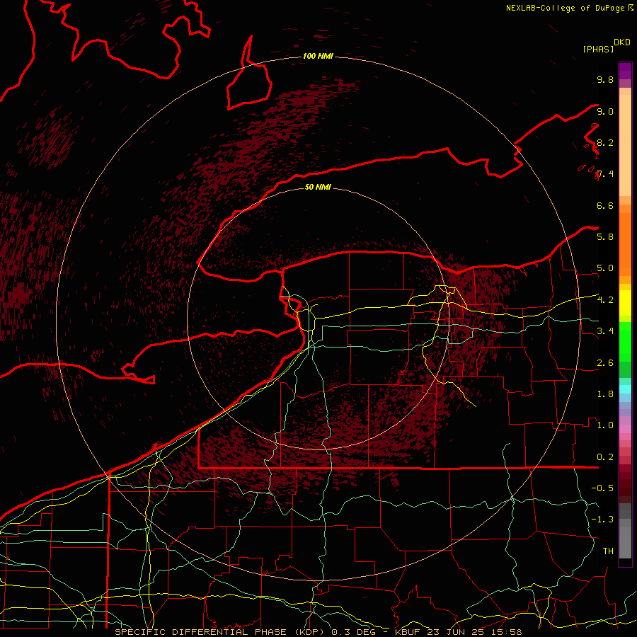Click the yellow segment of the color bar
The height and width of the screenshot is (637, 637).
625,303
